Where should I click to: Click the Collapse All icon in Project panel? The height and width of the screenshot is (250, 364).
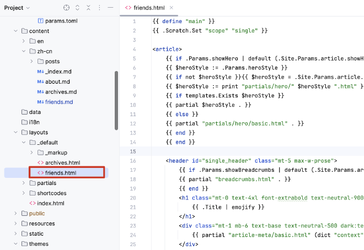pos(88,8)
